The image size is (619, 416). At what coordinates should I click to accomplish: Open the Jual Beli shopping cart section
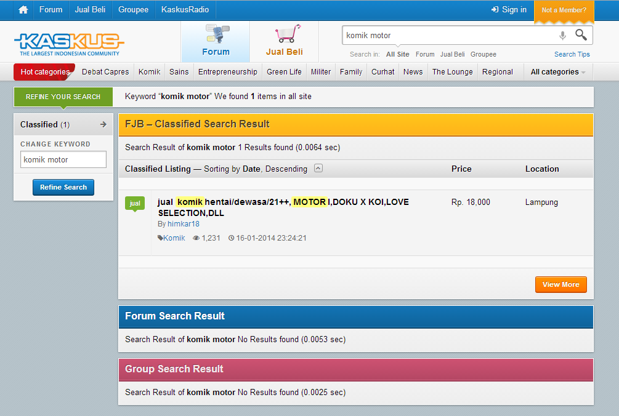[x=284, y=41]
